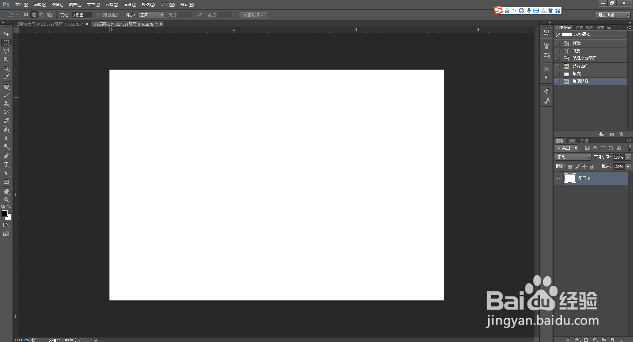Select the History Brush tool

(x=6, y=112)
